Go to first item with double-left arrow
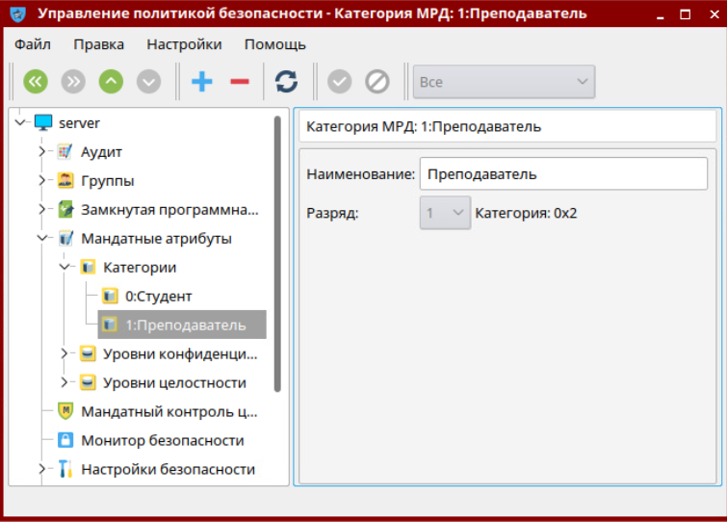The width and height of the screenshot is (727, 522). pos(36,82)
